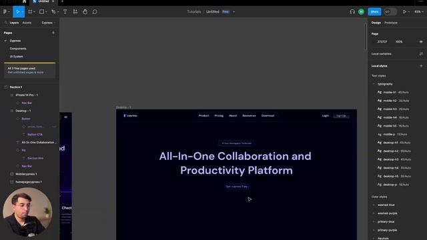
Task: Open the Components page
Action: tap(18, 49)
